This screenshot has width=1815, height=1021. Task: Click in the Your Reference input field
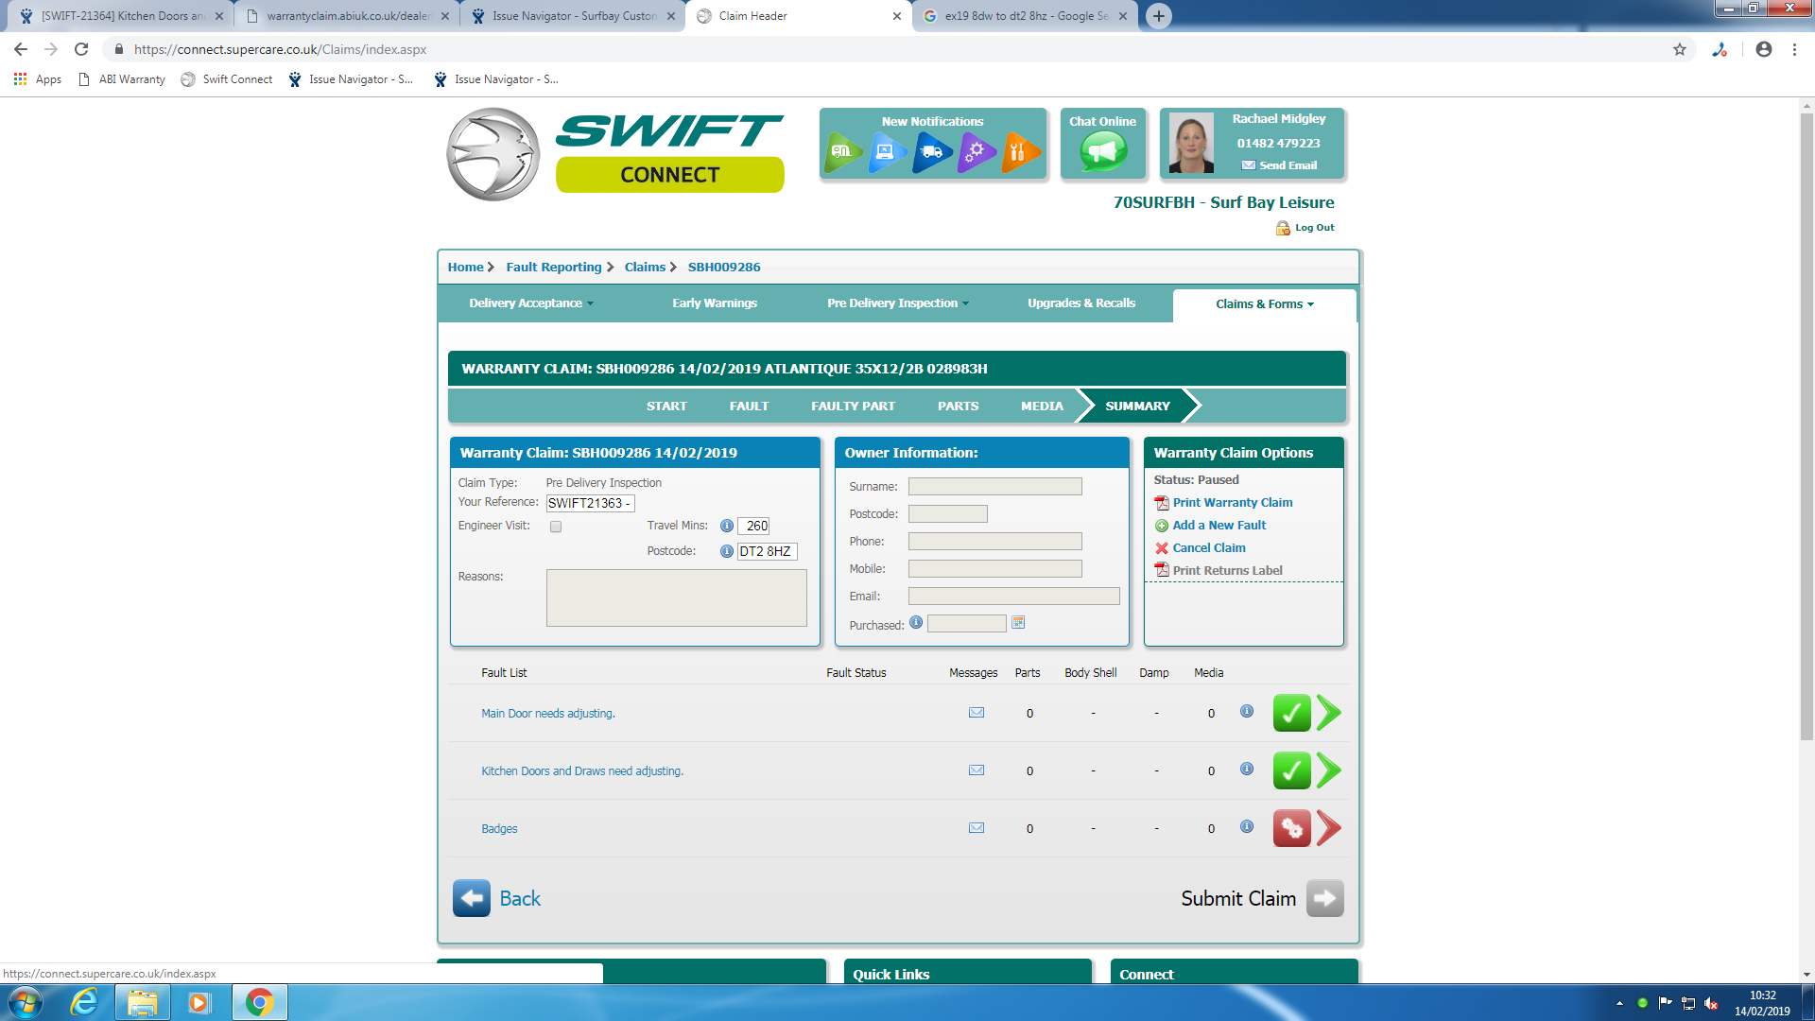pyautogui.click(x=590, y=504)
